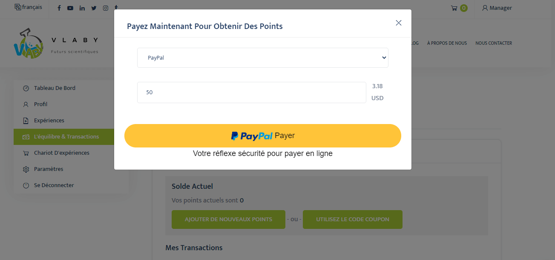
Task: Click UTILISEZ LE CODE COUPON button
Action: pos(352,219)
